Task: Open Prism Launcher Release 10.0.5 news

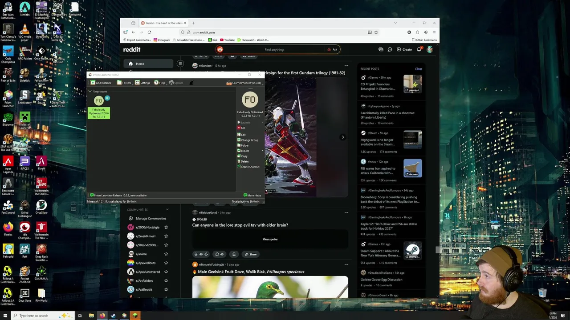Action: click(118, 196)
